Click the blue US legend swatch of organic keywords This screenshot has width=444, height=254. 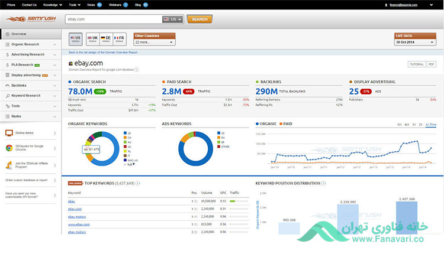125,133
